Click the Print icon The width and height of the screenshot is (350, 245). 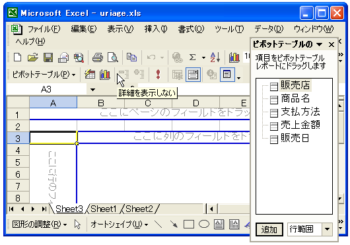click(98, 57)
